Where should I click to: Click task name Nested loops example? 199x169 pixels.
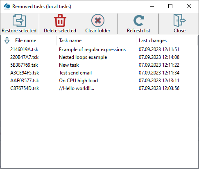click(83, 57)
